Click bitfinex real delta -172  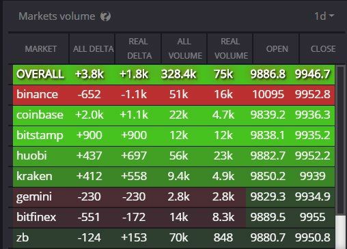pos(134,217)
